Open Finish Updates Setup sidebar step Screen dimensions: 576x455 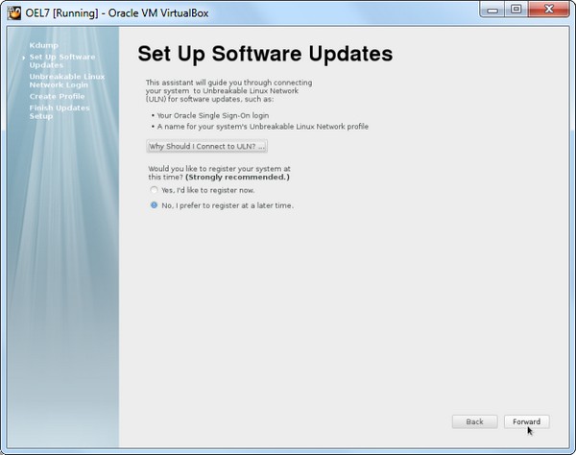tap(59, 111)
